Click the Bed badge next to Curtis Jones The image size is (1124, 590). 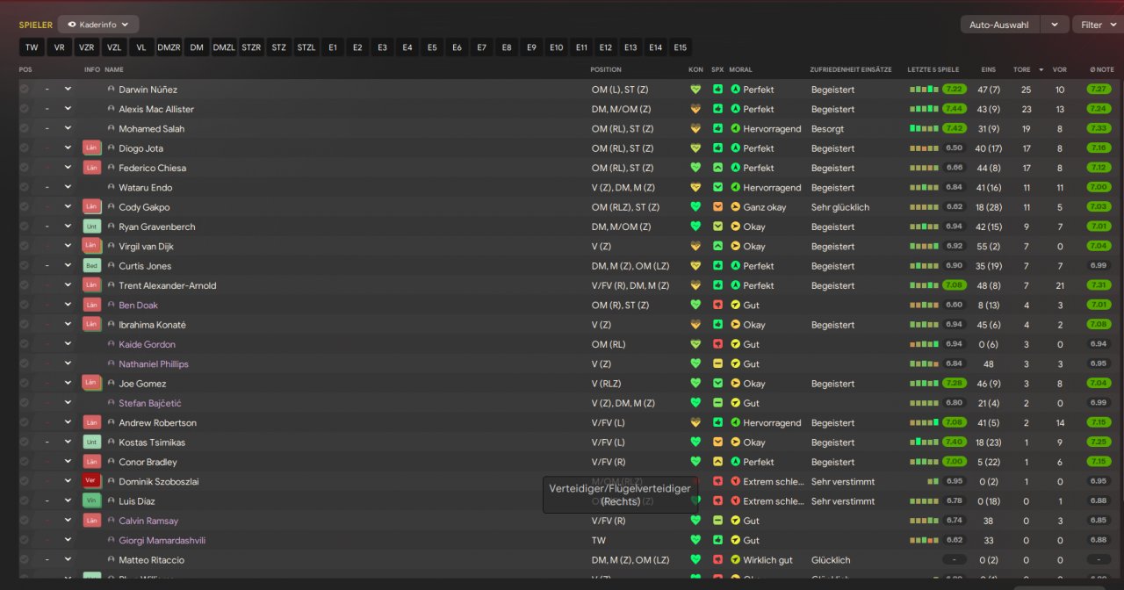92,266
